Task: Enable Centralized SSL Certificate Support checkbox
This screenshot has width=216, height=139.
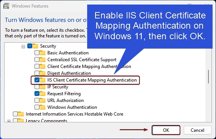Action: tap(37, 60)
